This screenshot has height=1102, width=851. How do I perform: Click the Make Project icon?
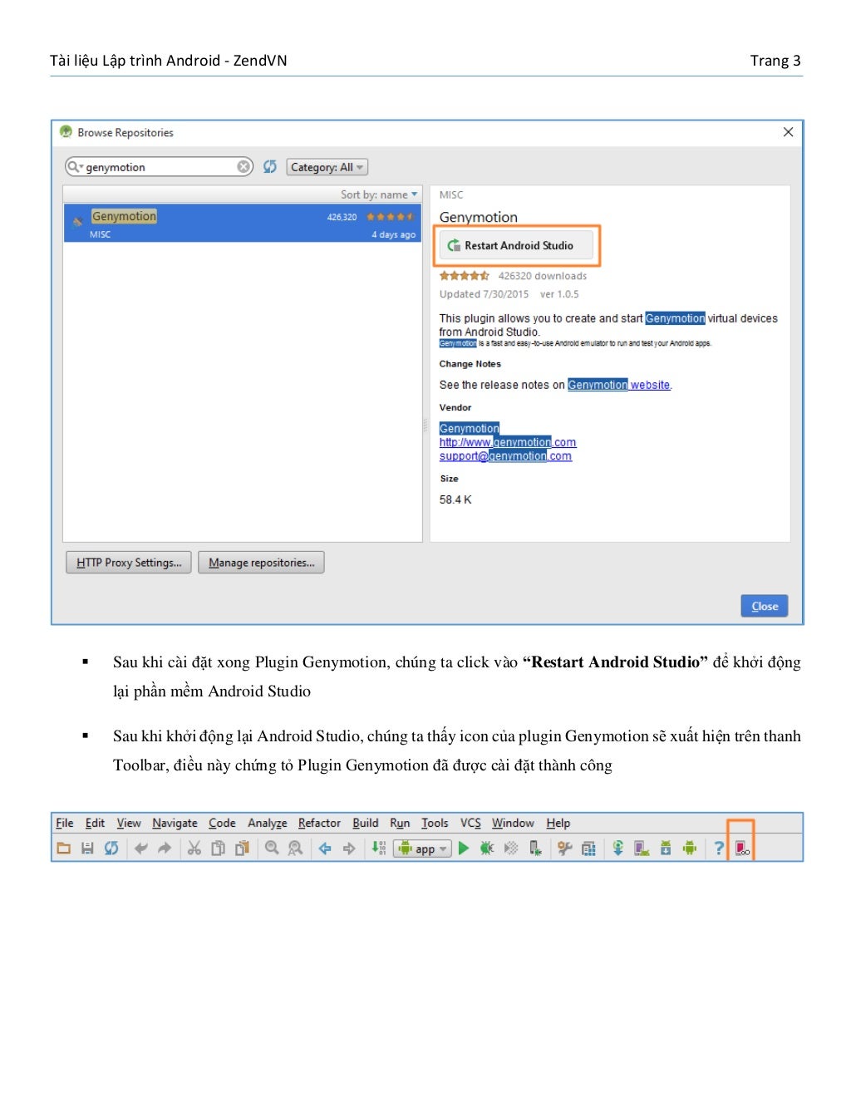click(379, 849)
